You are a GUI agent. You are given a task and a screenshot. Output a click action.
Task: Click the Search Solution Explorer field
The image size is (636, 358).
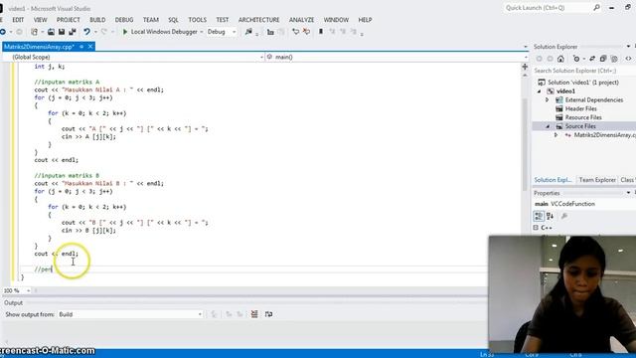(584, 71)
